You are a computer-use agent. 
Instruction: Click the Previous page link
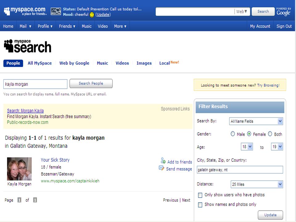point(171,200)
